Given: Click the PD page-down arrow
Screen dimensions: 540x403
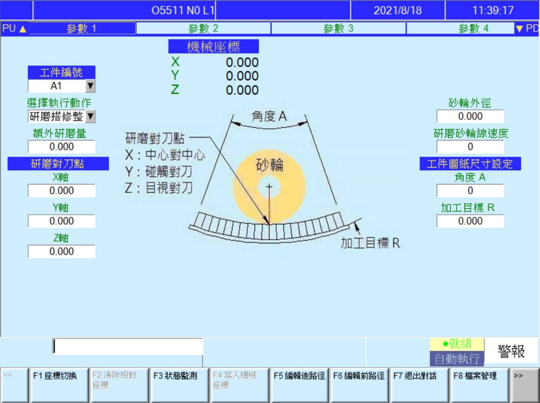Looking at the screenshot, I should (x=526, y=29).
